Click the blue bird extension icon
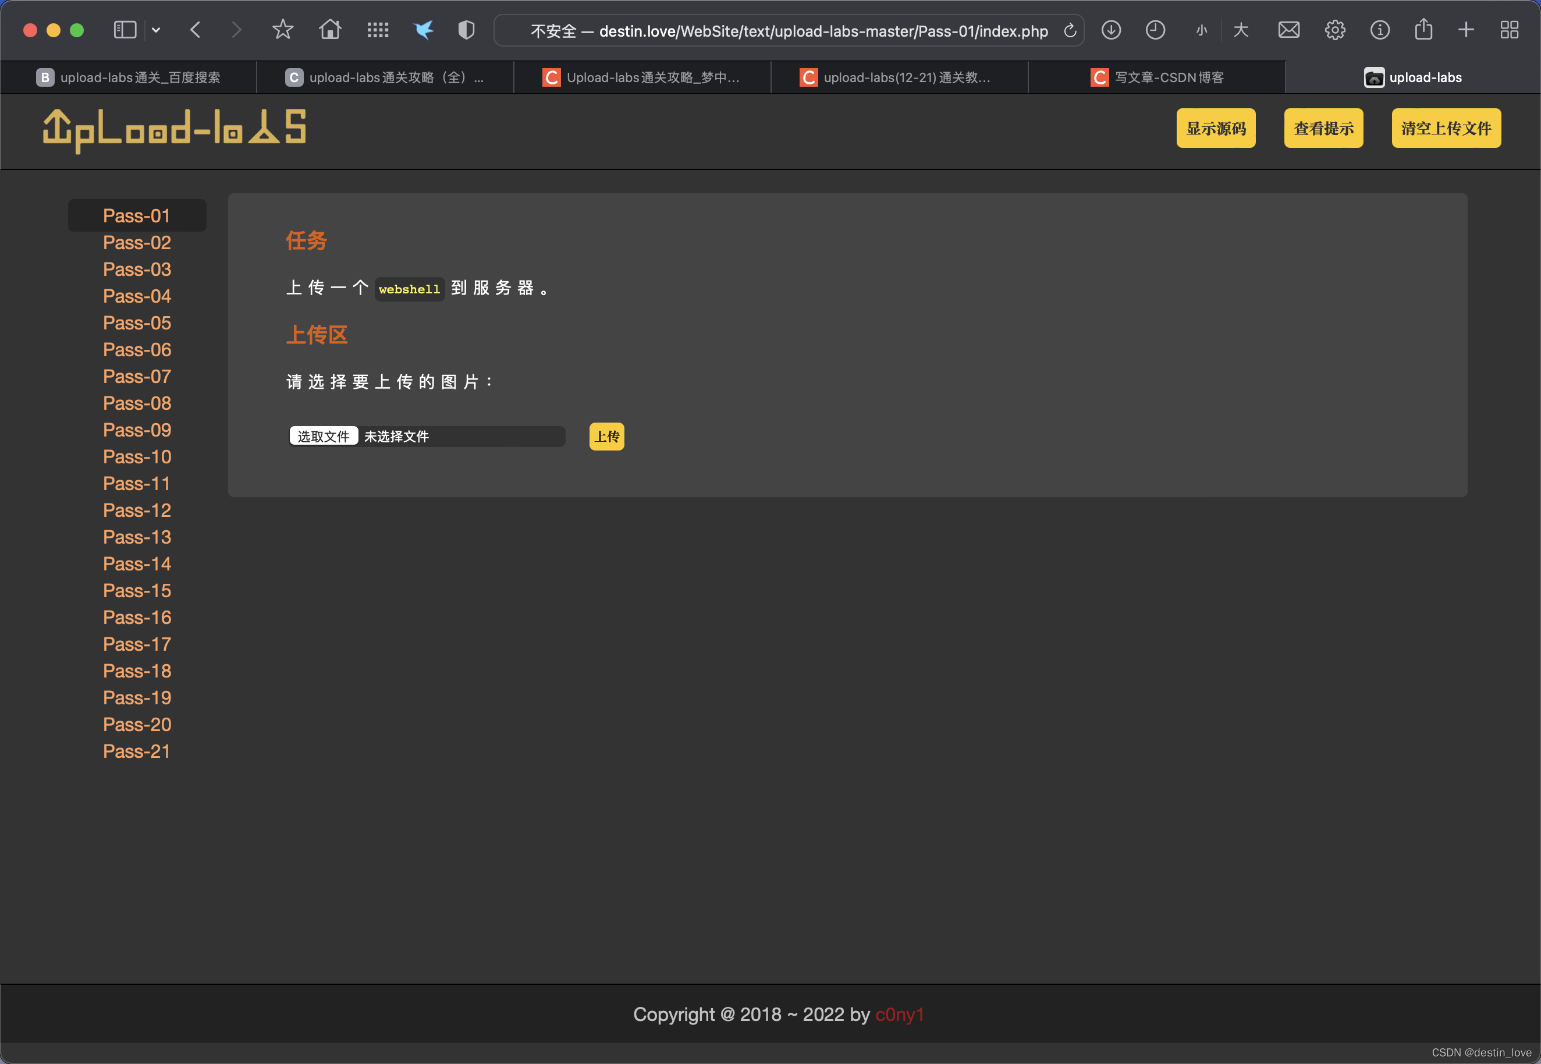This screenshot has width=1541, height=1064. [x=423, y=29]
